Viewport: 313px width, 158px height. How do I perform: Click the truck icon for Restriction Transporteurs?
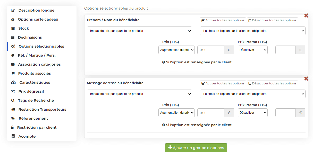point(13,109)
